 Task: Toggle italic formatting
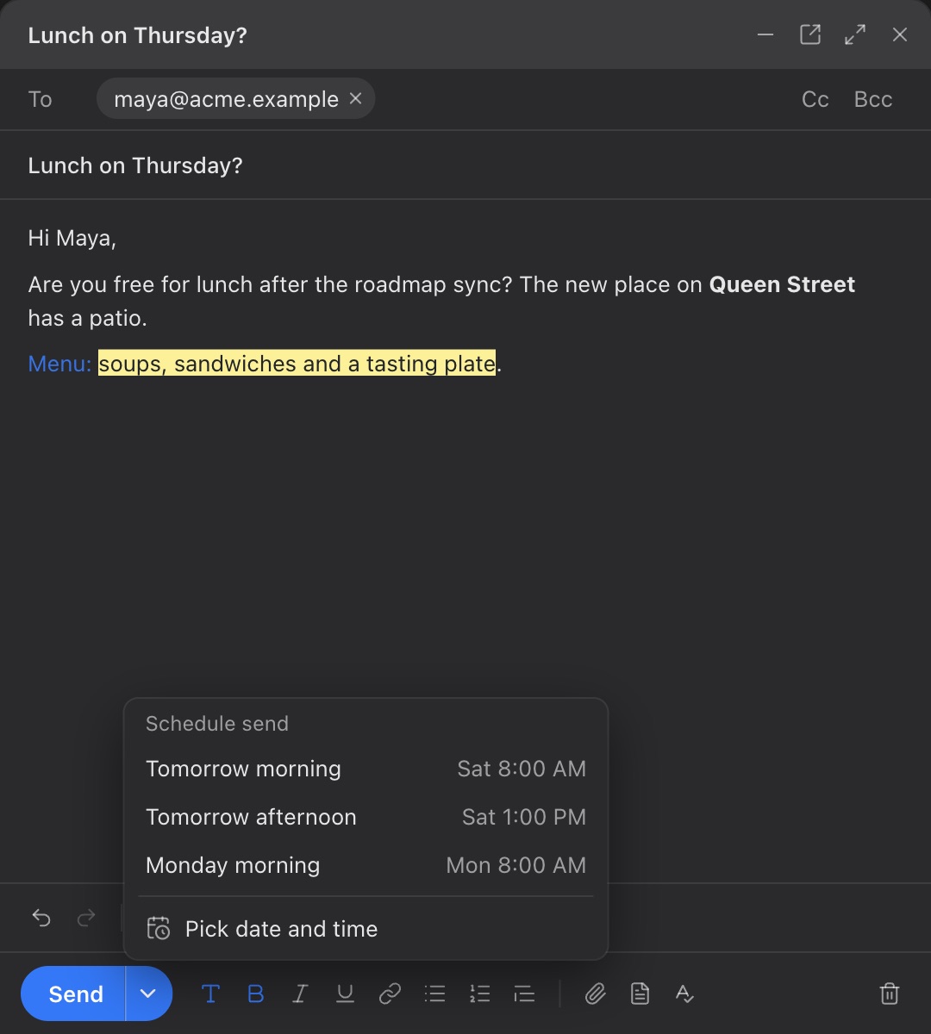[x=300, y=994]
